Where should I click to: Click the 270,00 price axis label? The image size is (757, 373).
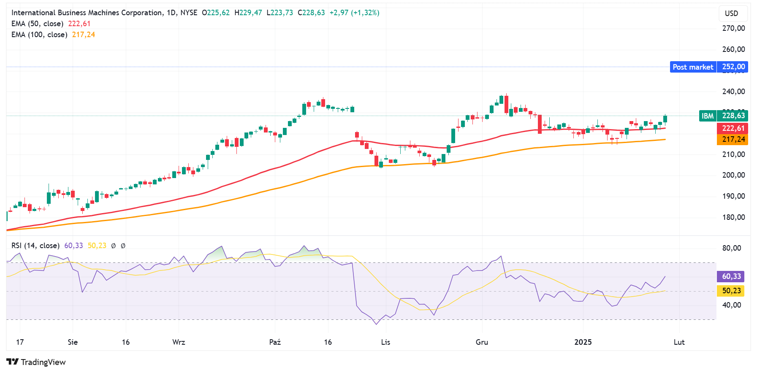coord(733,28)
